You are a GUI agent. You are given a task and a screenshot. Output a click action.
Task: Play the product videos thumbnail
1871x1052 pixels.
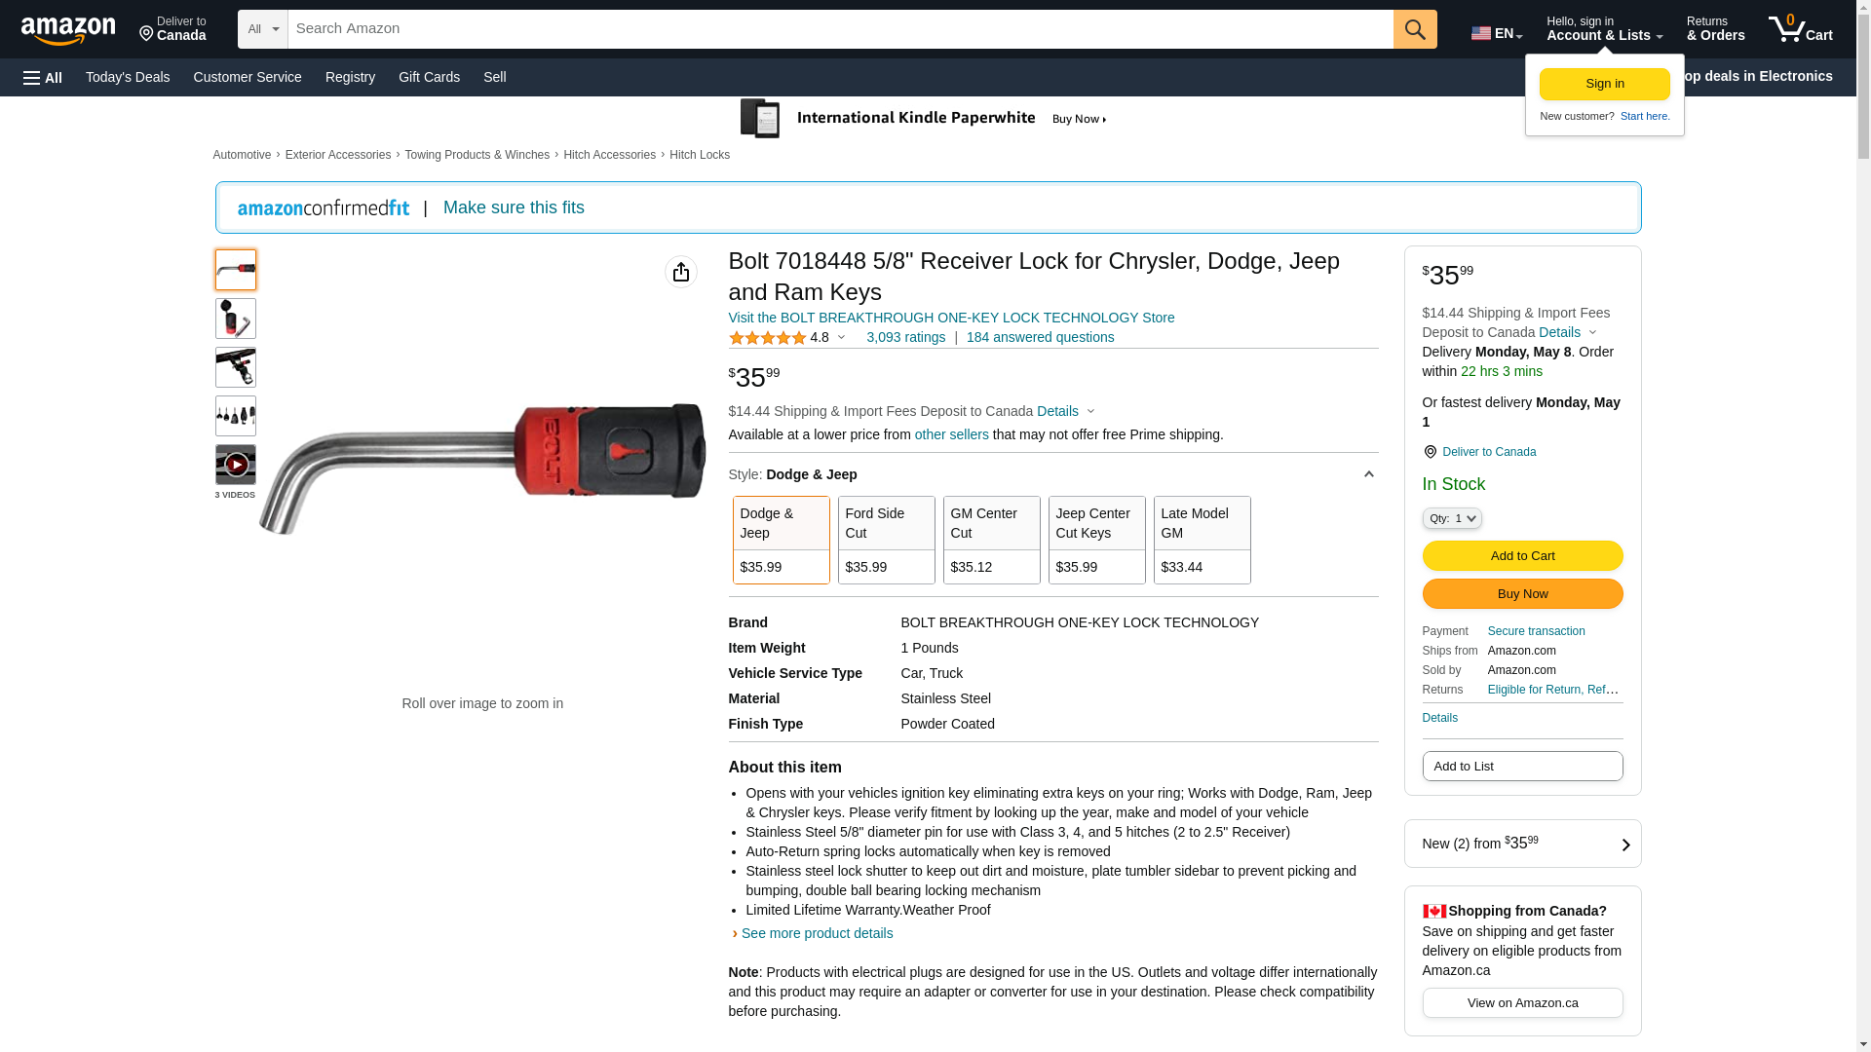pyautogui.click(x=236, y=465)
